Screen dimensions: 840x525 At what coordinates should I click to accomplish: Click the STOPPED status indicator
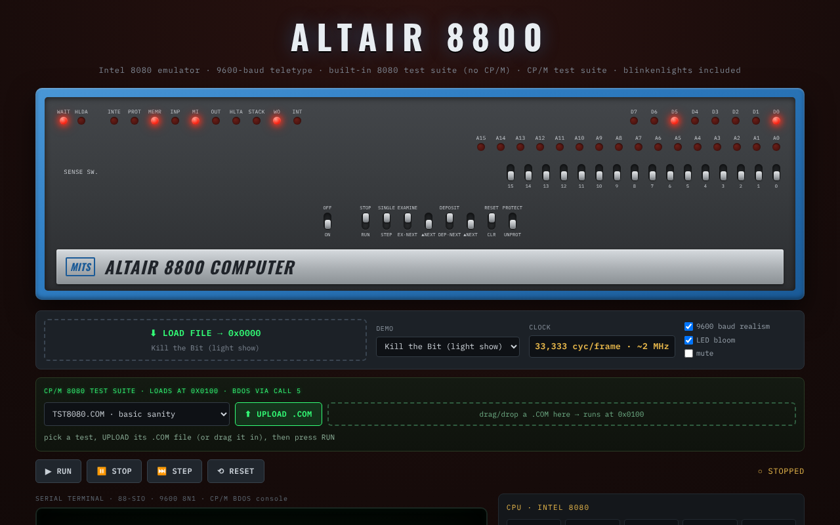781,471
